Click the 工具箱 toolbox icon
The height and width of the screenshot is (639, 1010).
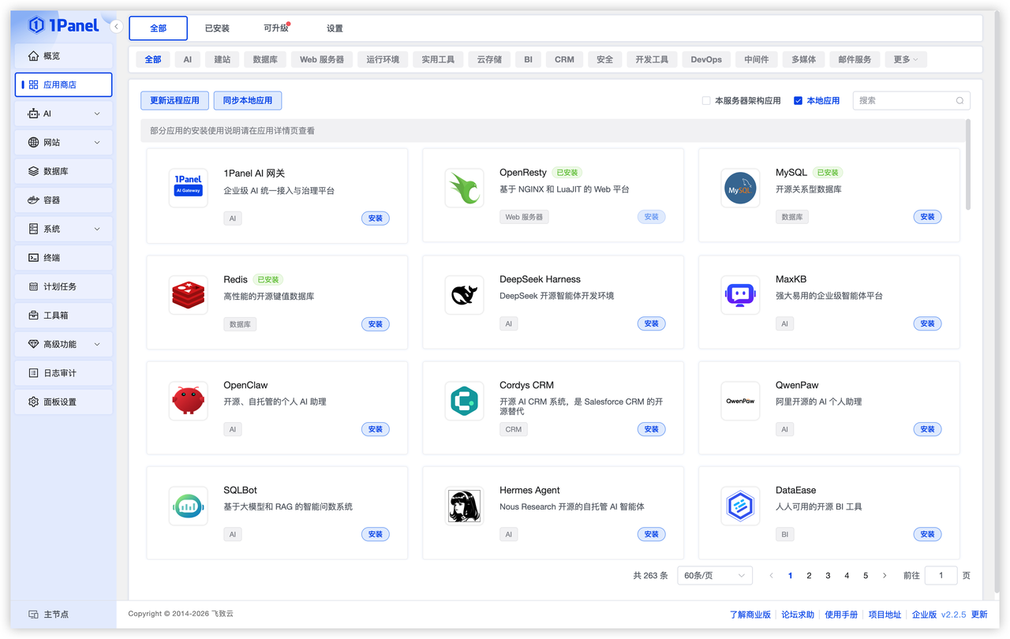33,315
